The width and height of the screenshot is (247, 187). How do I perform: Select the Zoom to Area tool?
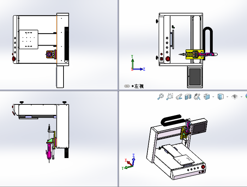(x=170, y=97)
